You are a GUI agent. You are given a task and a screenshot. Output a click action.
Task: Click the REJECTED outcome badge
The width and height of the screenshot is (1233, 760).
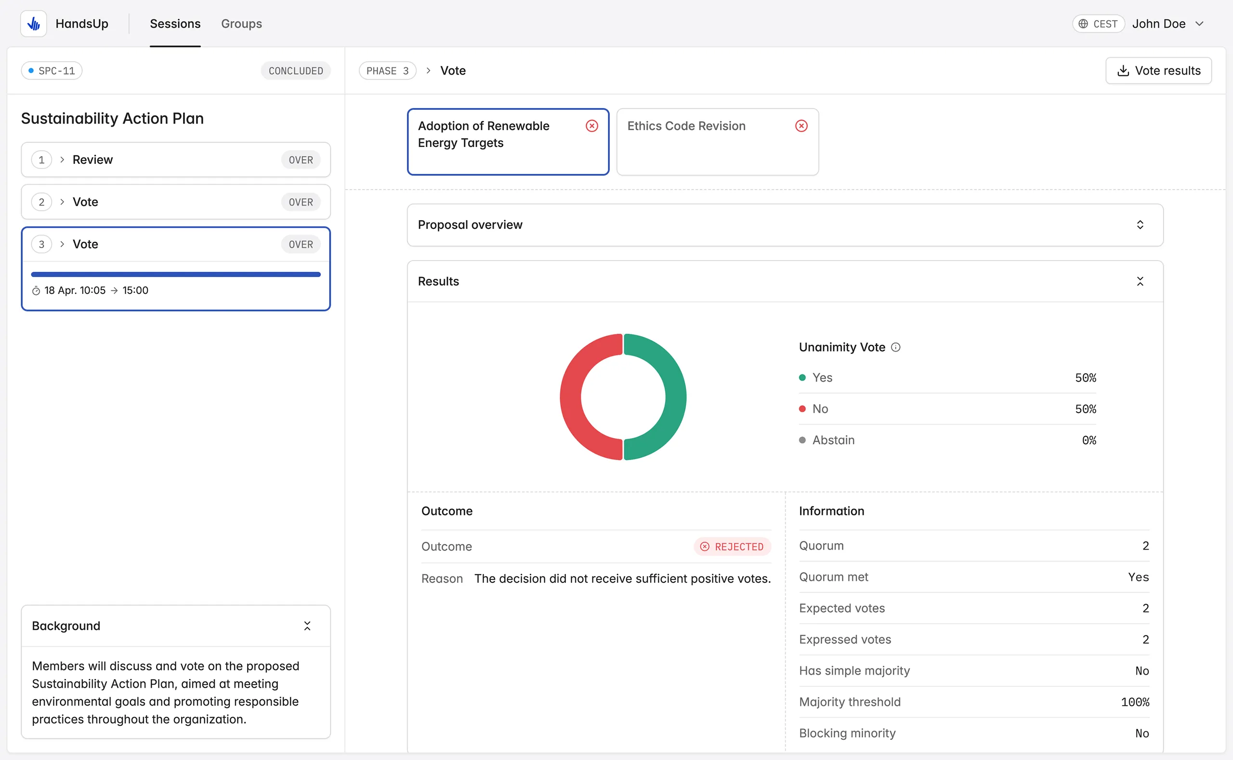point(733,546)
